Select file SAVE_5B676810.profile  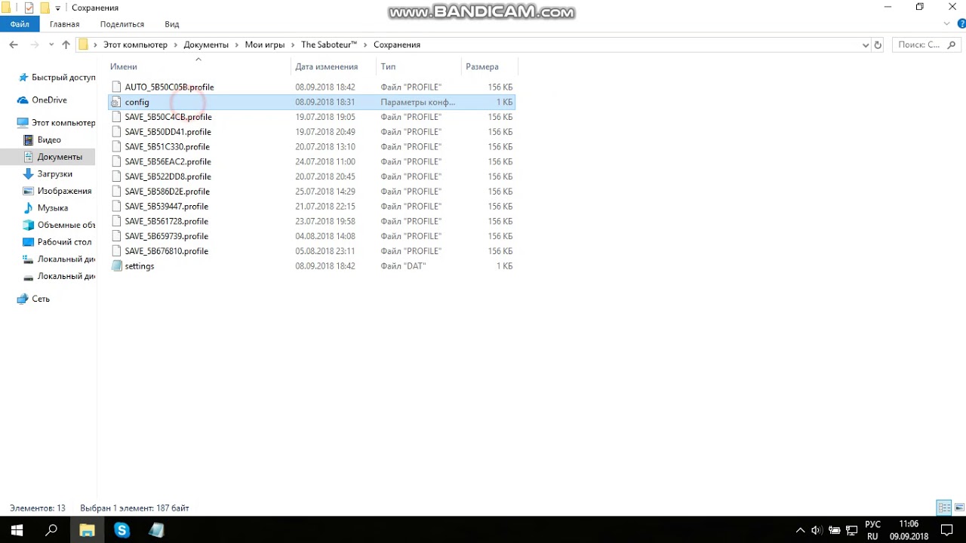tap(166, 251)
